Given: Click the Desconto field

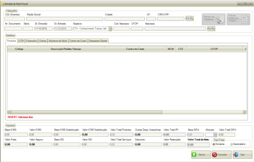Looking at the screenshot, I should pos(148,144).
